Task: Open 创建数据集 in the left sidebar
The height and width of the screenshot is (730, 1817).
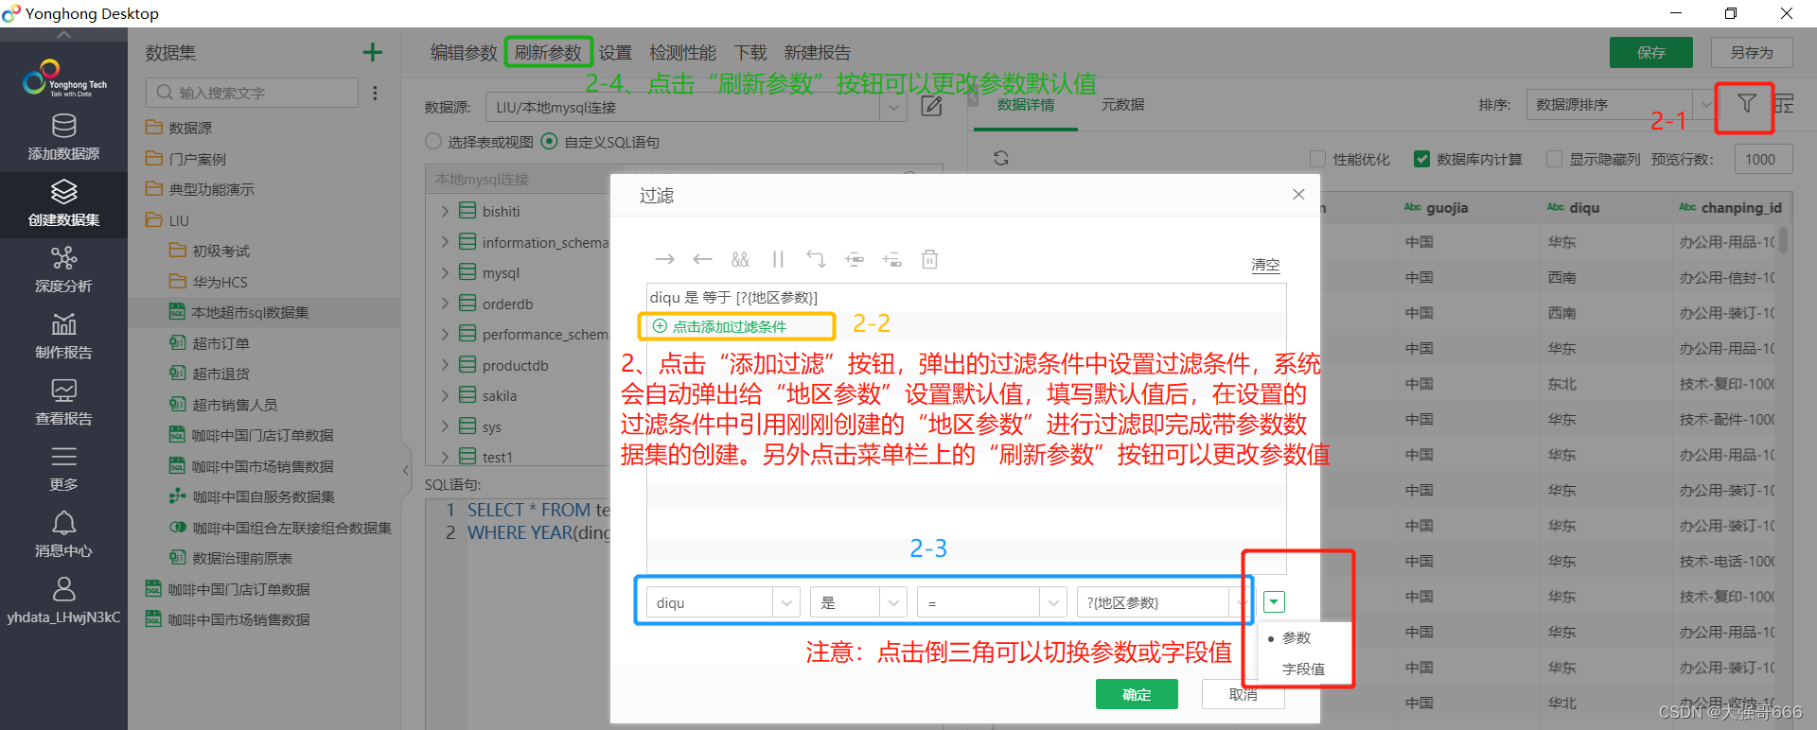Action: point(63,203)
